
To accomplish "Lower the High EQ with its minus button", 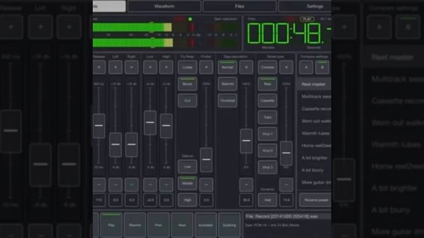I will pos(166,184).
